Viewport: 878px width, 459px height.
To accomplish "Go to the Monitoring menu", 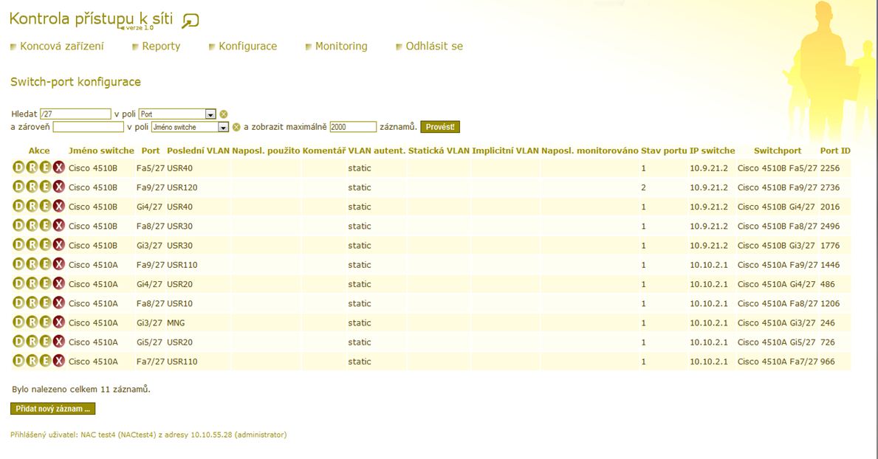I will pyautogui.click(x=340, y=46).
